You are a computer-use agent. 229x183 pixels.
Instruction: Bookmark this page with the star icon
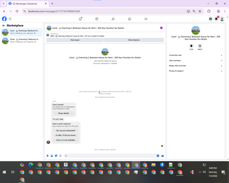[x=200, y=11]
